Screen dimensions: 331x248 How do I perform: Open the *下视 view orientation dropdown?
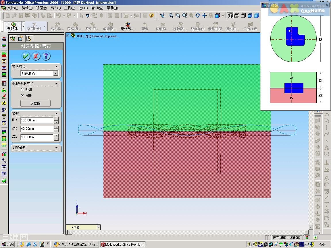click(99, 227)
